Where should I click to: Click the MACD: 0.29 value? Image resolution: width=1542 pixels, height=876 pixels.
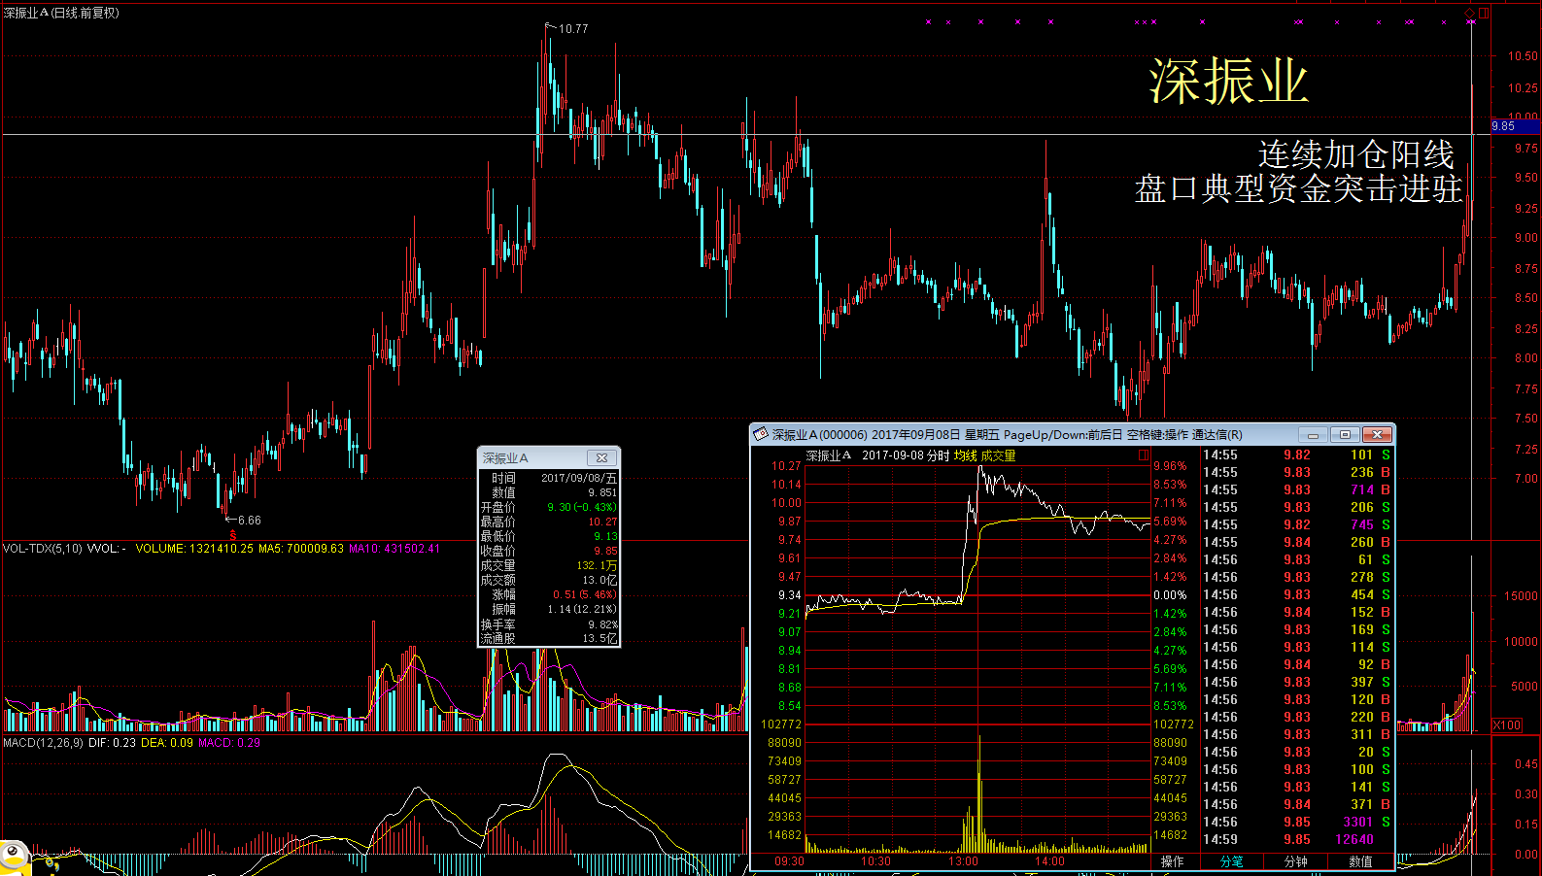tap(229, 743)
